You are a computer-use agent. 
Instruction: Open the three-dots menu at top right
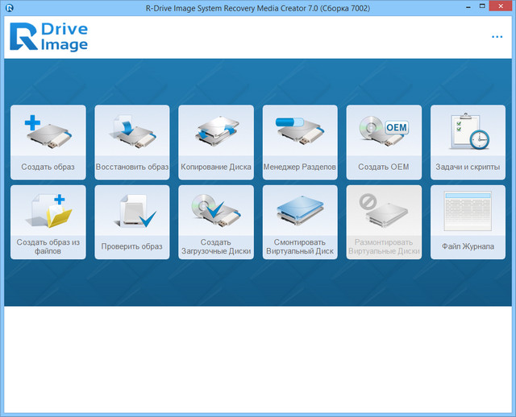point(497,37)
